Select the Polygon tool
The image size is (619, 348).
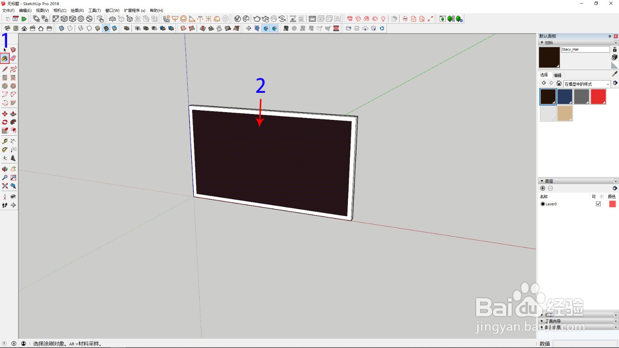tap(13, 86)
